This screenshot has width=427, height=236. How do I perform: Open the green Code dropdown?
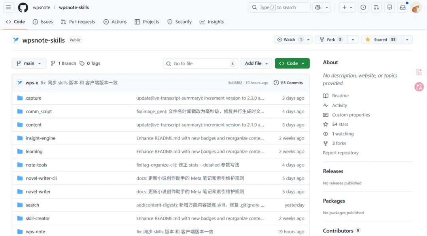click(292, 63)
